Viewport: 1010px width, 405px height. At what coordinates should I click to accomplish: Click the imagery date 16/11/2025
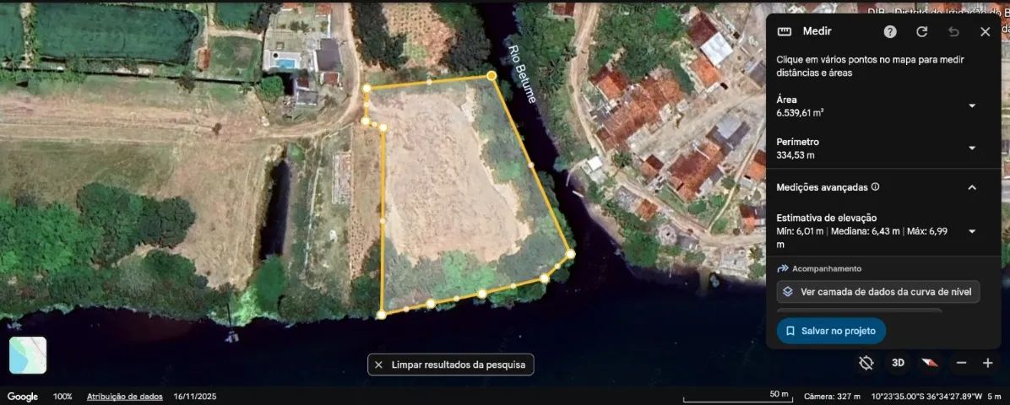(x=194, y=397)
